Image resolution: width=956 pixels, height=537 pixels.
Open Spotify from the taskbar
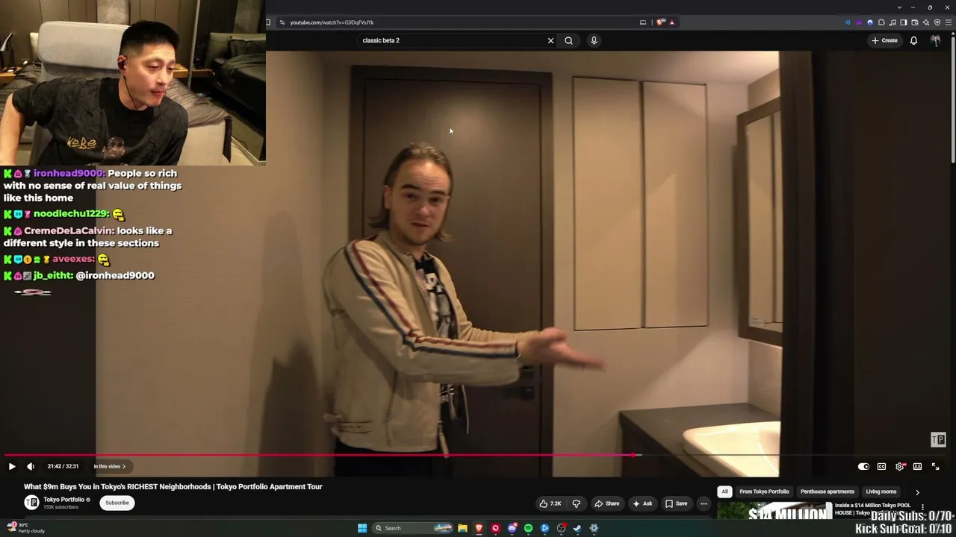[x=528, y=528]
